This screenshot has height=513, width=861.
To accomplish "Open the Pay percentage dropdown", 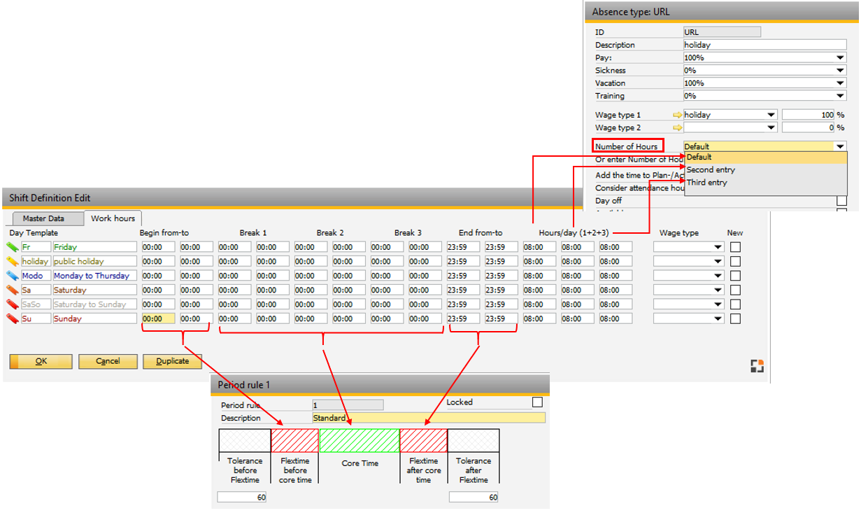I will click(x=840, y=58).
